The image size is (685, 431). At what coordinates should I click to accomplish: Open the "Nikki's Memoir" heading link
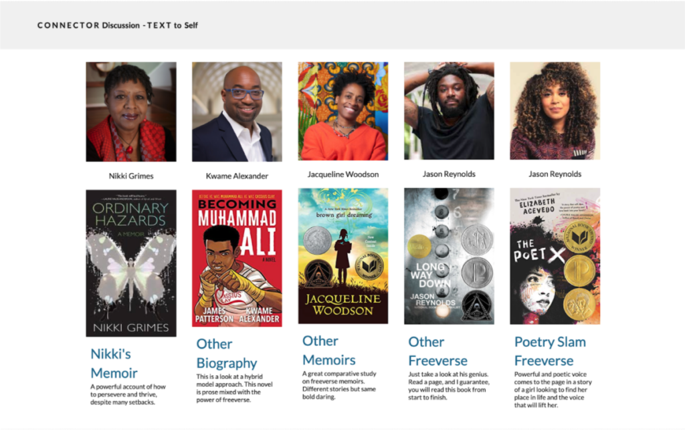point(114,363)
